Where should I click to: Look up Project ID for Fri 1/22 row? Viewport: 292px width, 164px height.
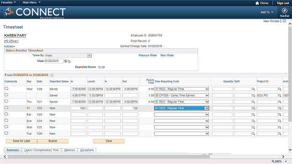pyautogui.click(x=280, y=108)
